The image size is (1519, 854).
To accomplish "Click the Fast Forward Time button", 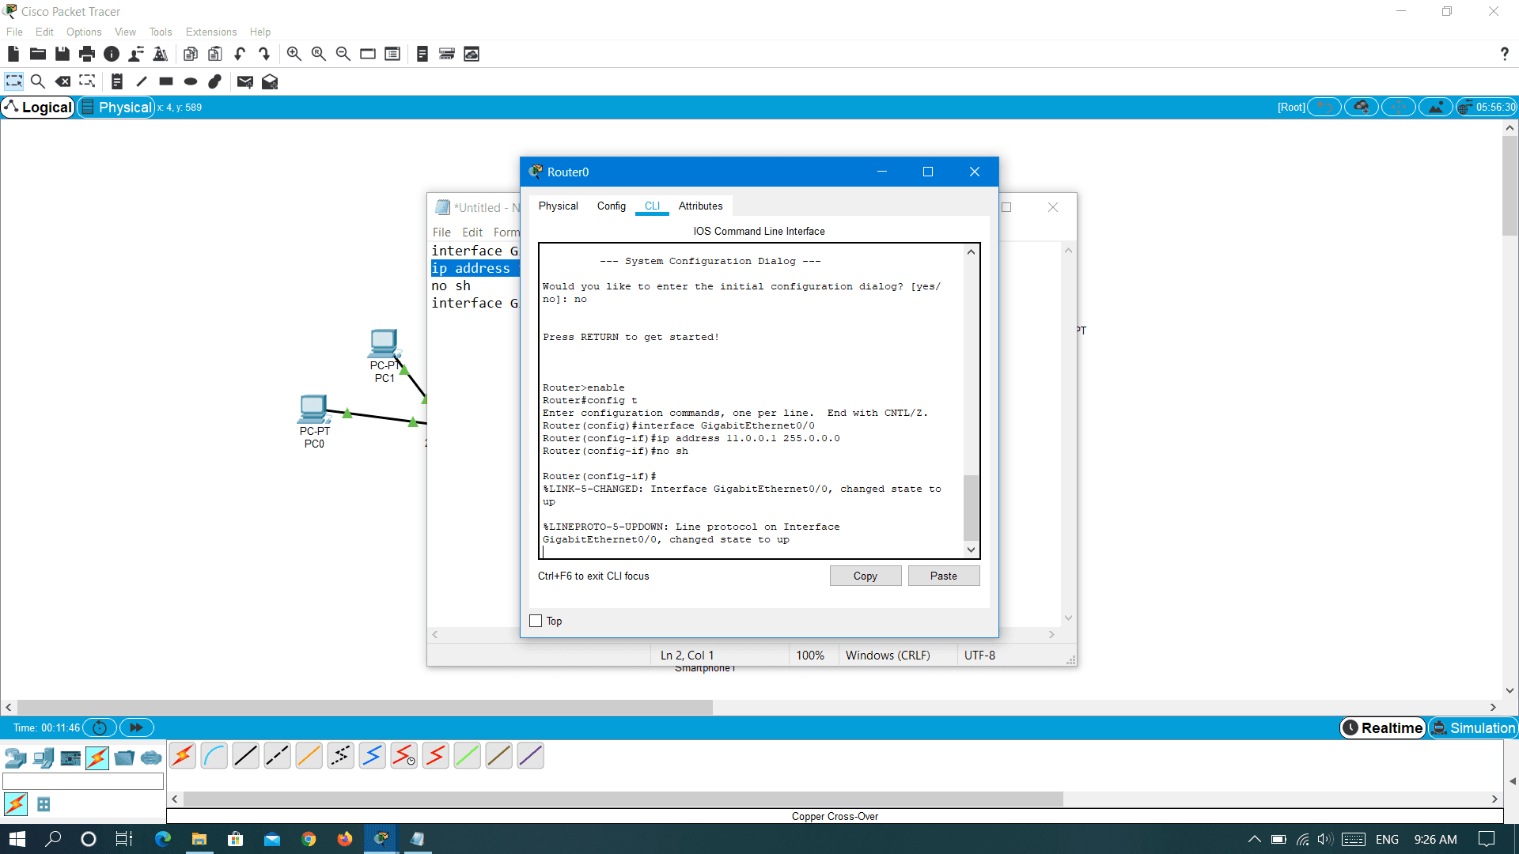I will 137,727.
